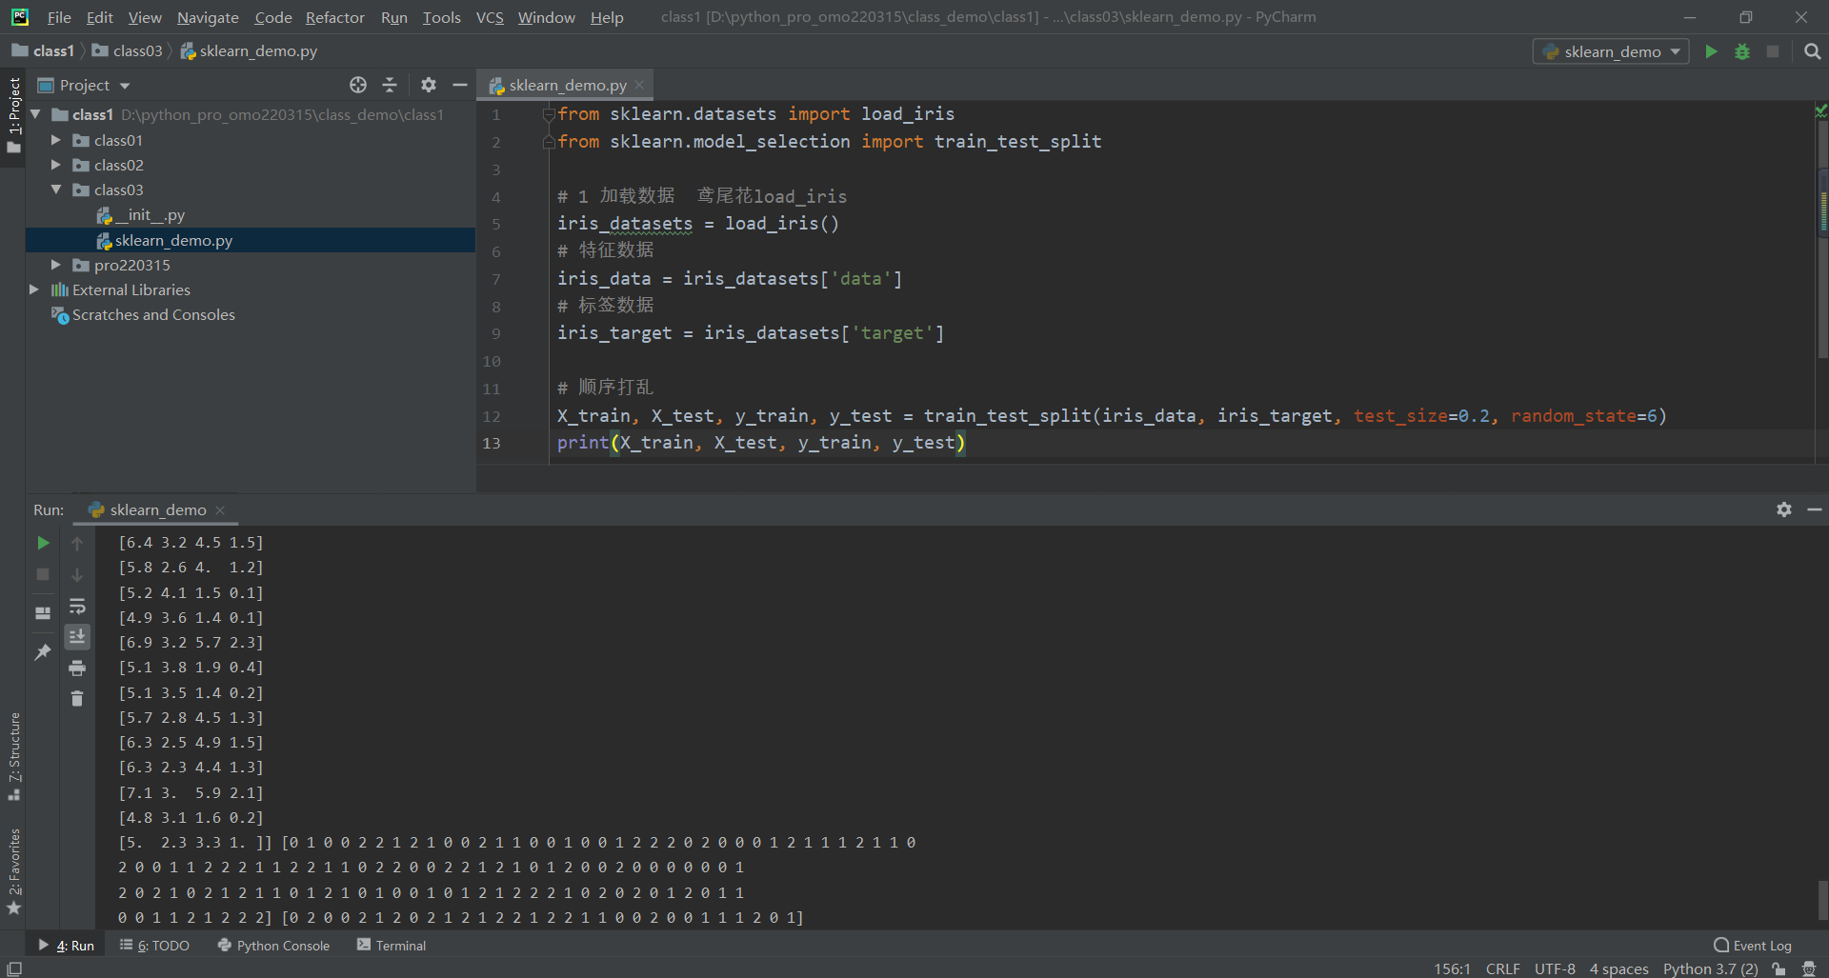This screenshot has width=1829, height=978.
Task: Clear the Run console with trash icon
Action: click(77, 699)
